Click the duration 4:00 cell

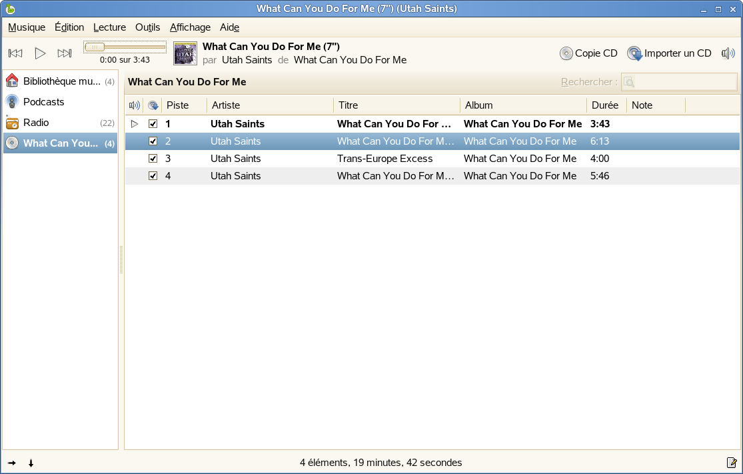[600, 158]
